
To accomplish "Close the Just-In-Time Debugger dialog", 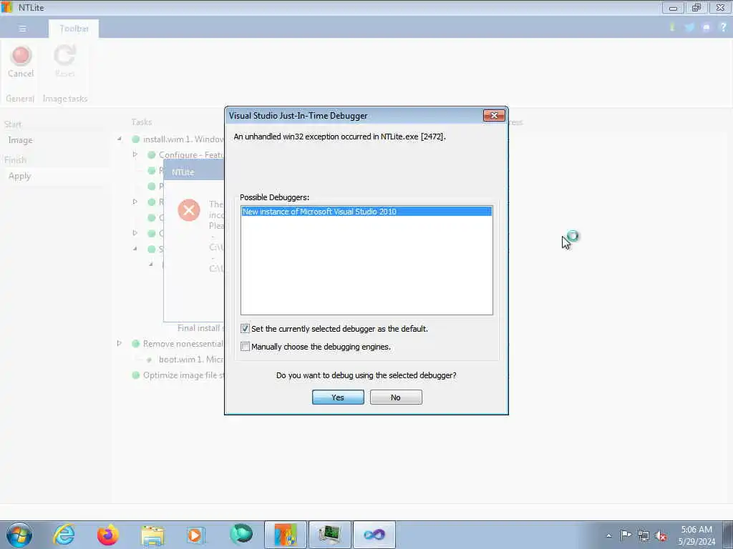I will pos(494,115).
